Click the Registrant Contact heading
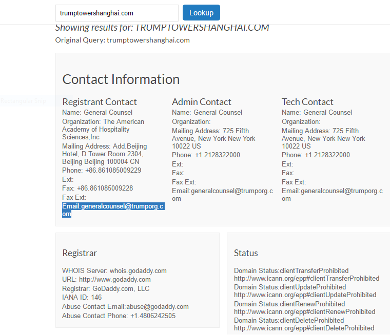390x335 pixels. point(100,102)
